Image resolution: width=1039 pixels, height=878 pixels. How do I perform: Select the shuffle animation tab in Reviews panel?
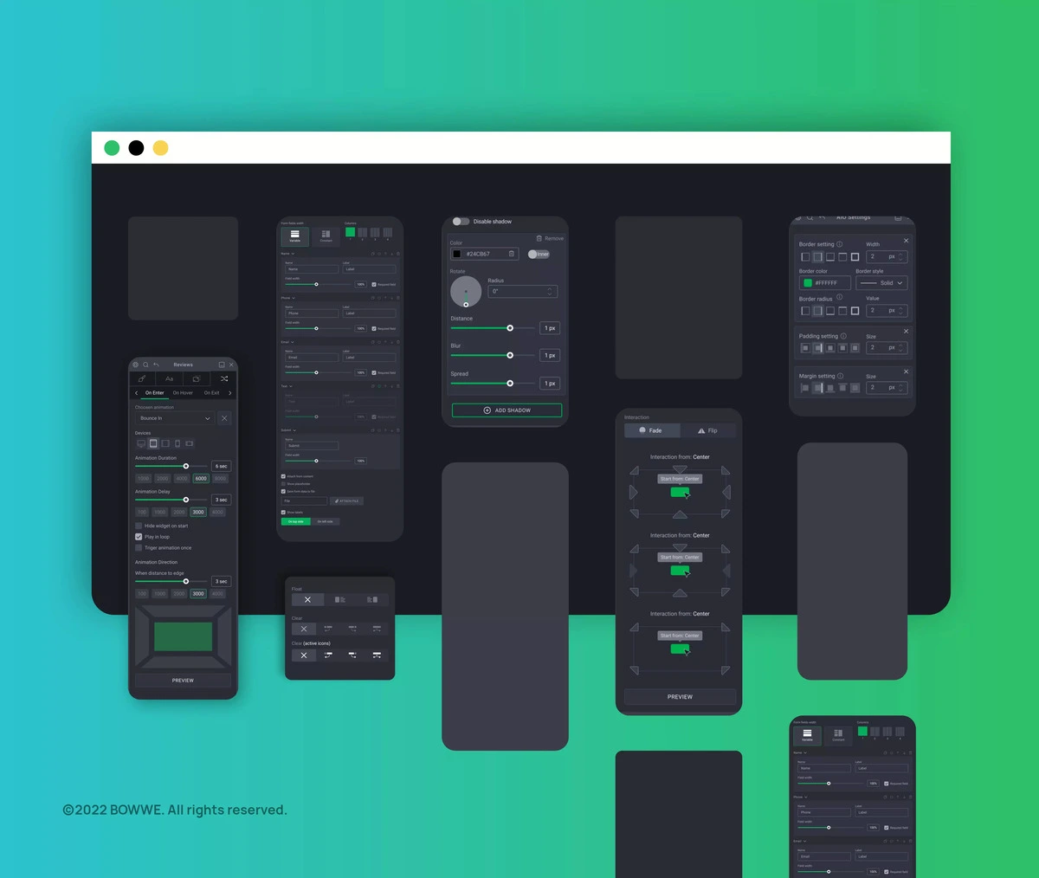[x=223, y=378]
